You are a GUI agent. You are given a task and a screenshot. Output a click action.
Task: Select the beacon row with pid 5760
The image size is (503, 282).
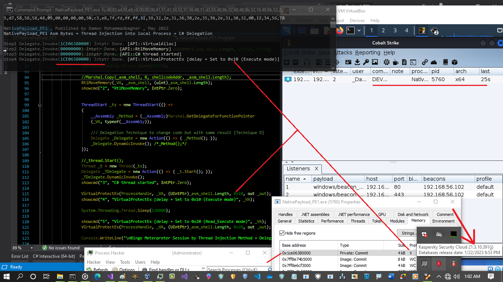pos(392,79)
